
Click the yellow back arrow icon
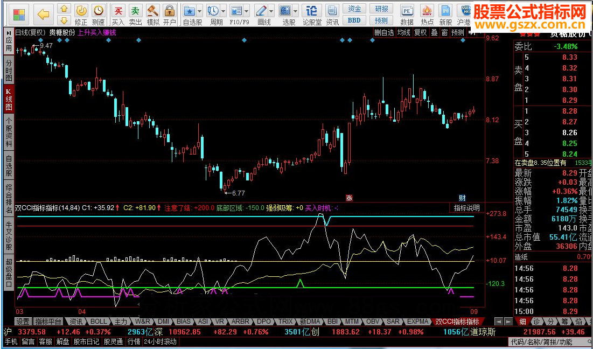pos(44,13)
